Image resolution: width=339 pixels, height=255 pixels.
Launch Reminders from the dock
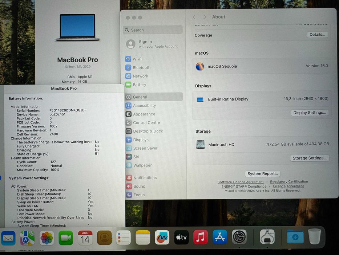(x=124, y=238)
